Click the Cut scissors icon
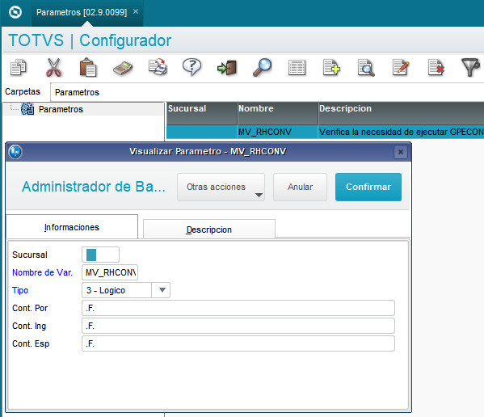The height and width of the screenshot is (417, 484). pos(53,67)
